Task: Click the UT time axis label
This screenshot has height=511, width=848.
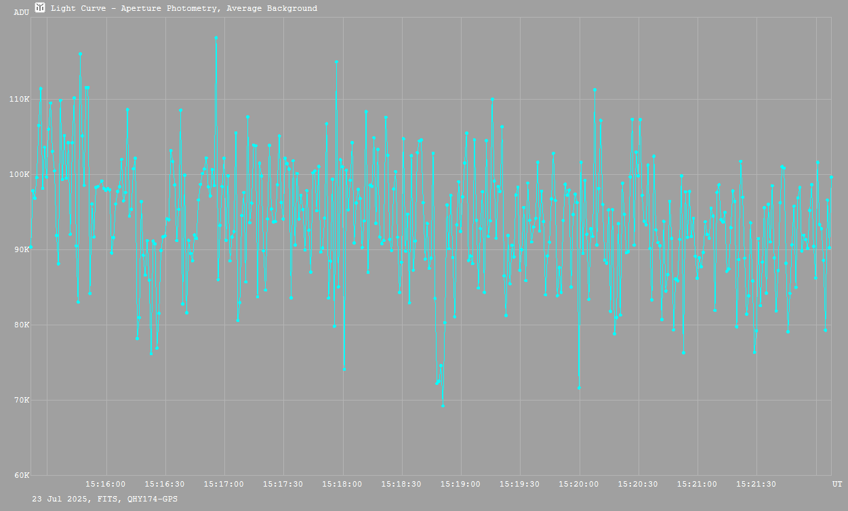Action: click(837, 484)
